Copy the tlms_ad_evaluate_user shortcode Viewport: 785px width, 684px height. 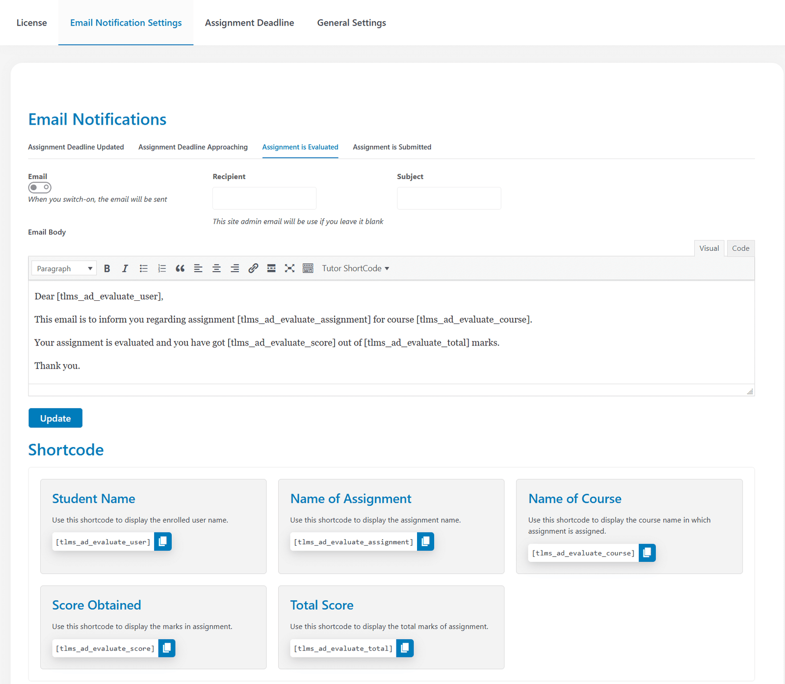163,541
